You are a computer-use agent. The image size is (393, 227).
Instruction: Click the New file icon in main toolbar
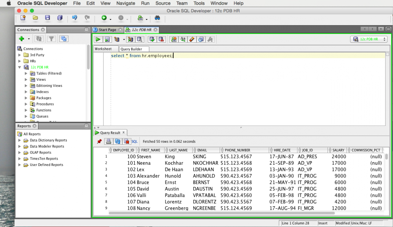(23, 18)
